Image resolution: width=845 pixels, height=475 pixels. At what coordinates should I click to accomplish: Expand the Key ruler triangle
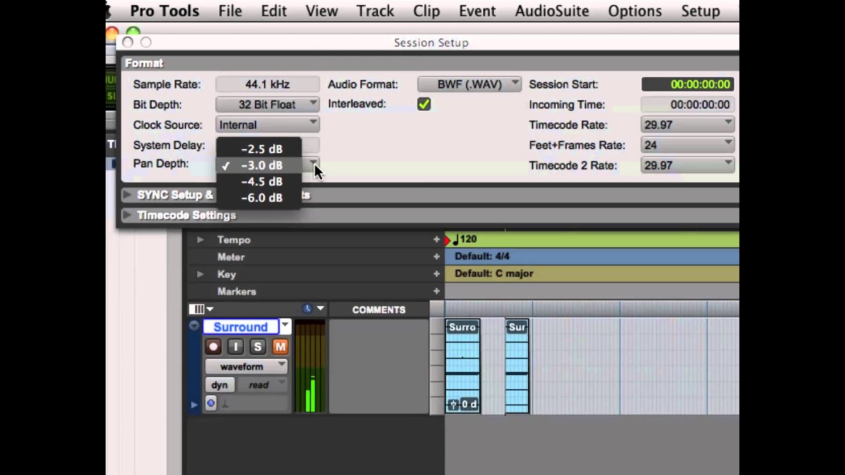pos(200,274)
